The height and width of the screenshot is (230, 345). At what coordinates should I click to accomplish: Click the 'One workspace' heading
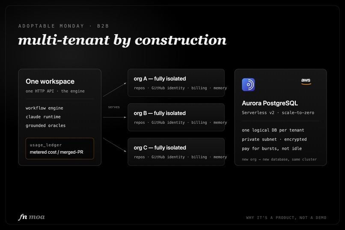pos(50,81)
